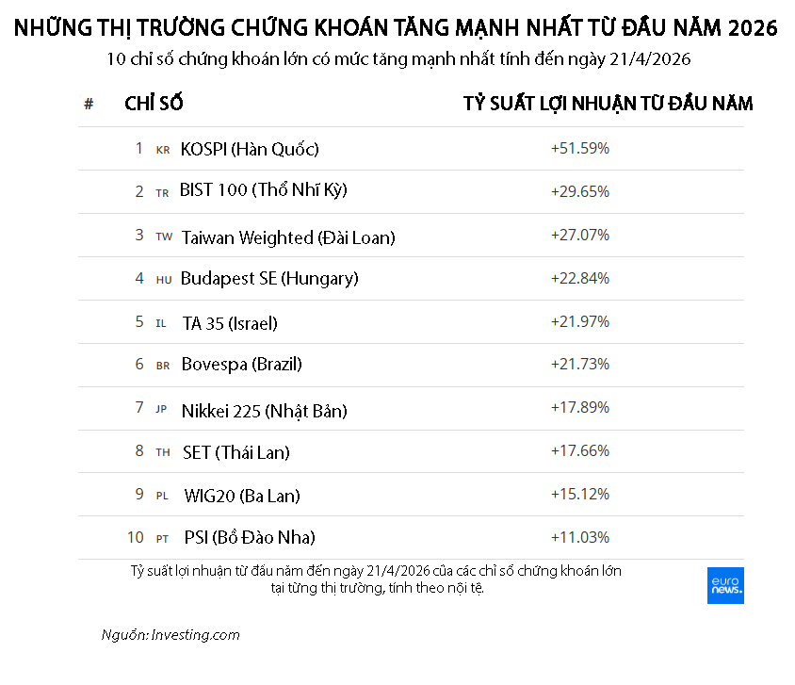Select the TH country code badge
The height and width of the screenshot is (685, 795).
pyautogui.click(x=163, y=452)
